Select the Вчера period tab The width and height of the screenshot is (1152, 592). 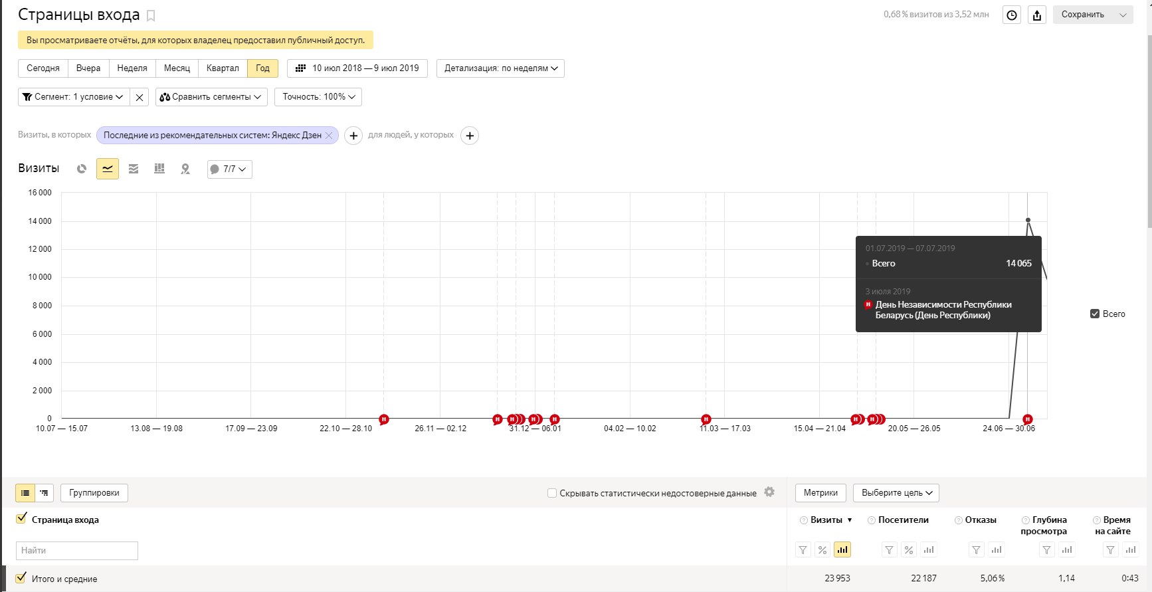point(88,68)
